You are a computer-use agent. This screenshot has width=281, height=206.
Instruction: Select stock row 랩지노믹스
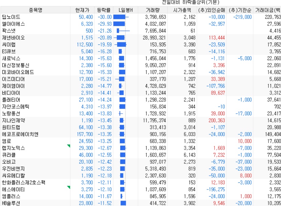tap(140, 148)
